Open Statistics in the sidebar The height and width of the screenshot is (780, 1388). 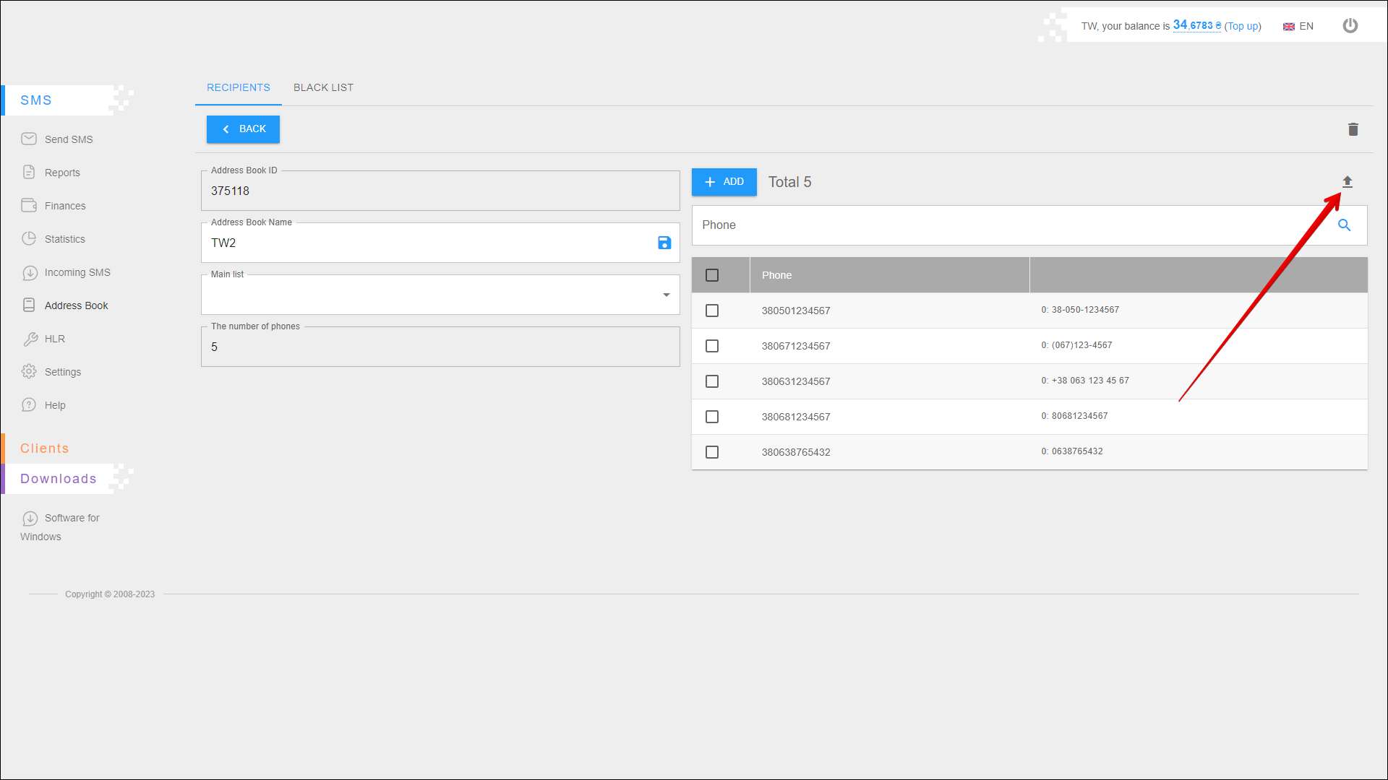pos(64,239)
